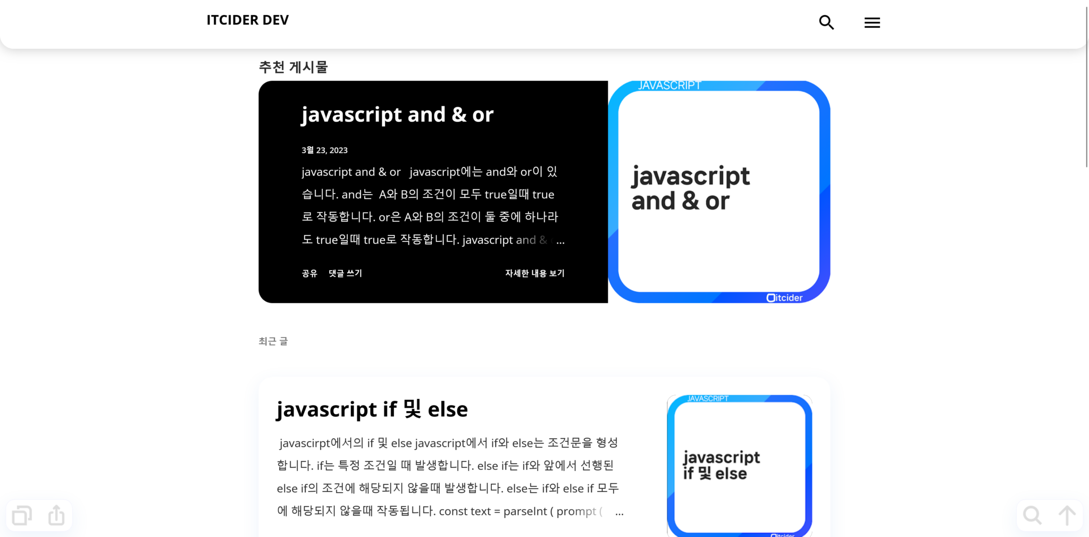This screenshot has width=1089, height=537.
Task: Open the hamburger navigation menu
Action: [872, 22]
